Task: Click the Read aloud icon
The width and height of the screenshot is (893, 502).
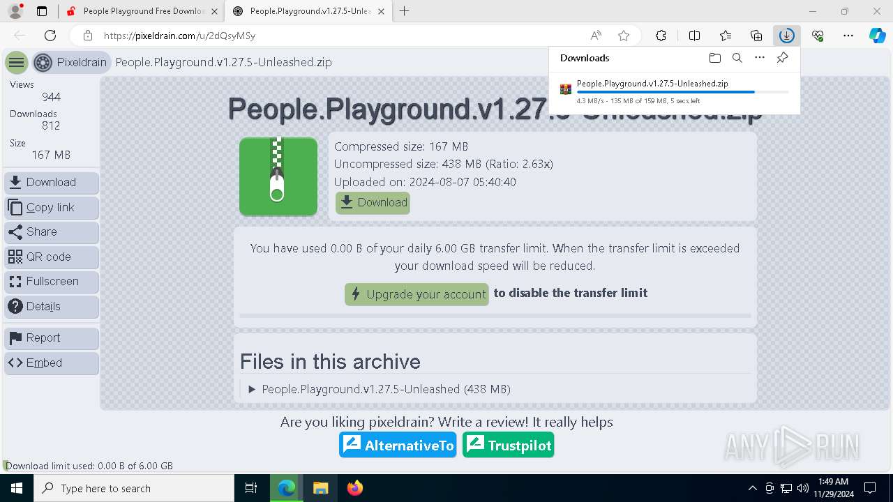Action: (x=596, y=36)
